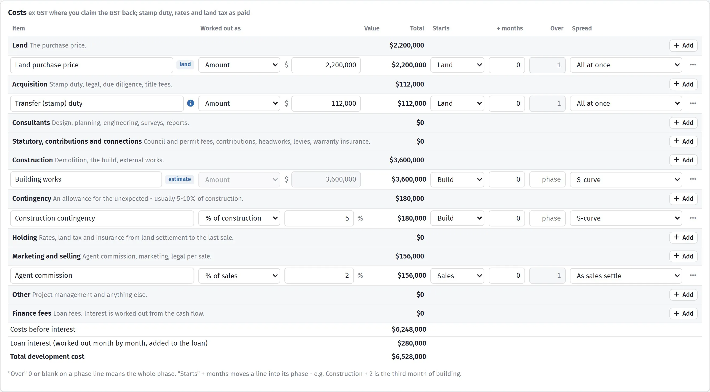
Task: Click the 2,200,000 land value field
Action: [x=326, y=65]
